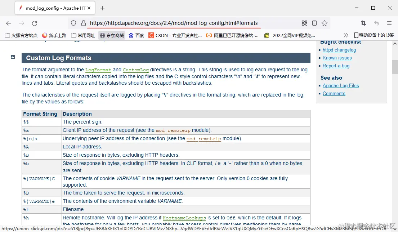Select the '%{VARNAME}C' format string cell
This screenshot has width=398, height=232.
42,181
